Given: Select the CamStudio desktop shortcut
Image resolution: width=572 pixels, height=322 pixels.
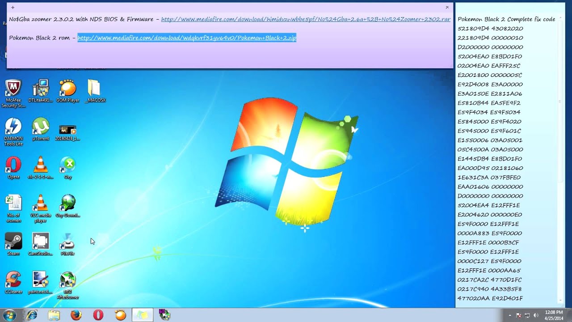Looking at the screenshot, I should coord(41,244).
